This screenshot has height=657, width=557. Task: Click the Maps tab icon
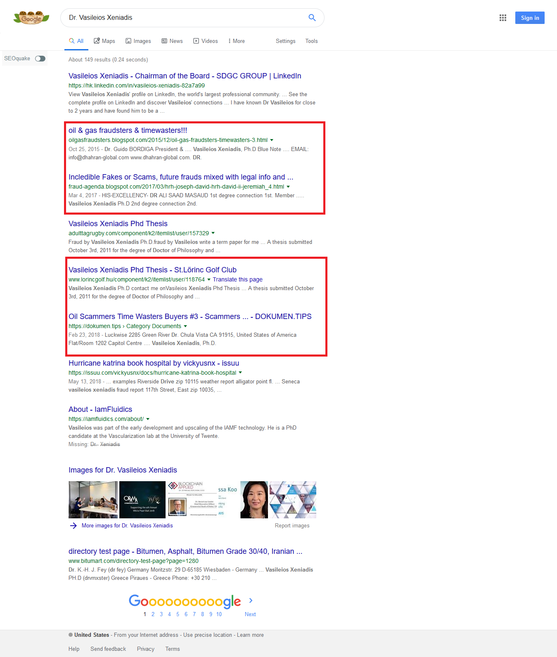[97, 41]
